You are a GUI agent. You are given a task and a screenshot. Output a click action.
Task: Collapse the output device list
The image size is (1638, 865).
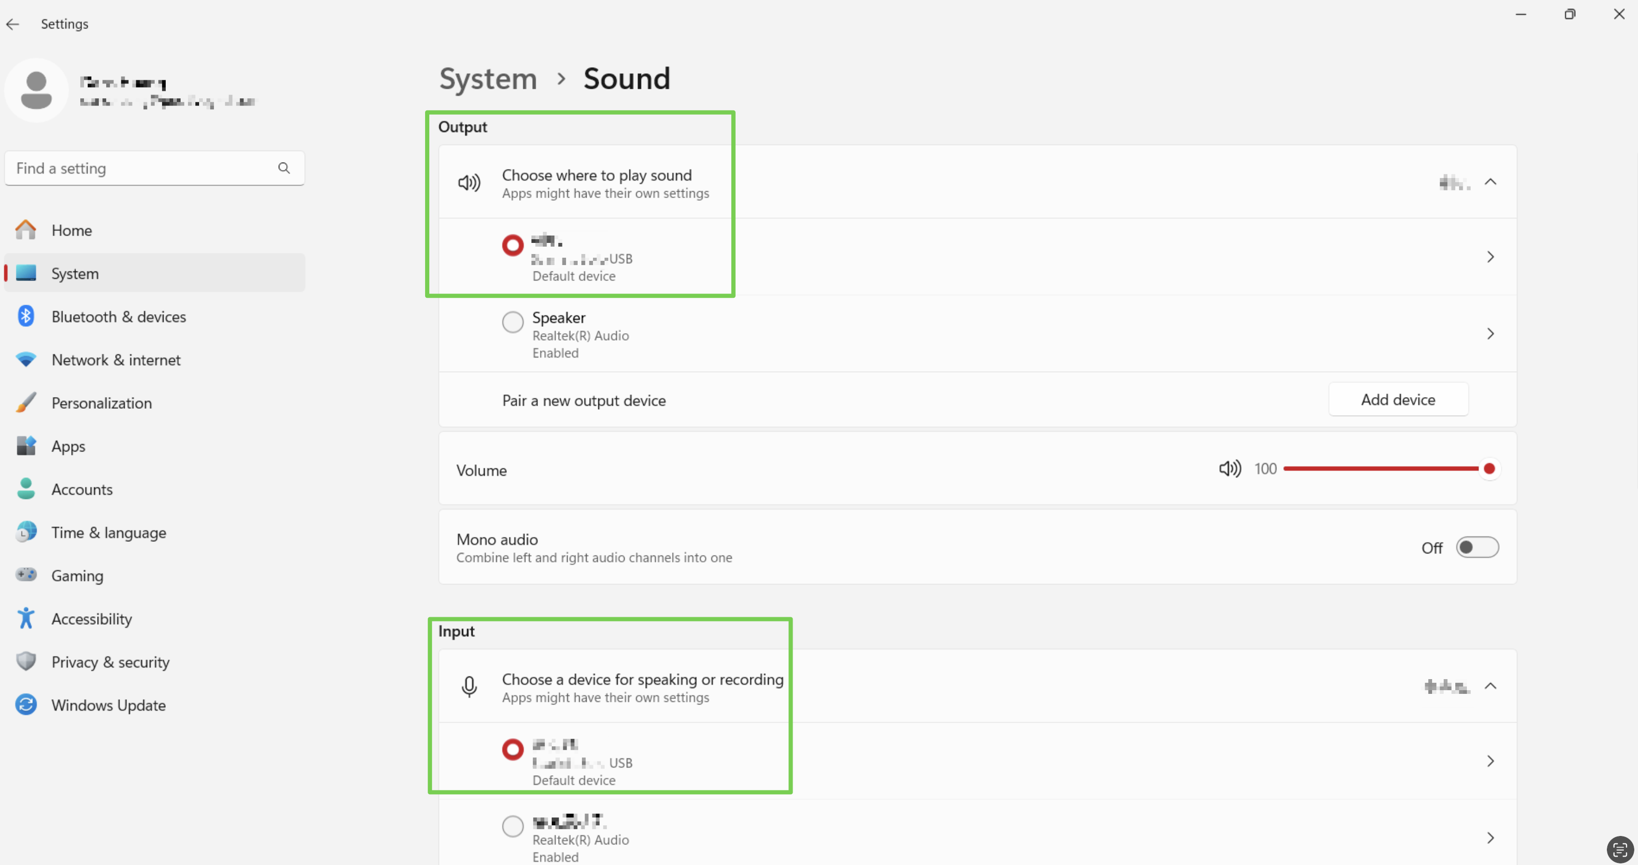tap(1490, 182)
